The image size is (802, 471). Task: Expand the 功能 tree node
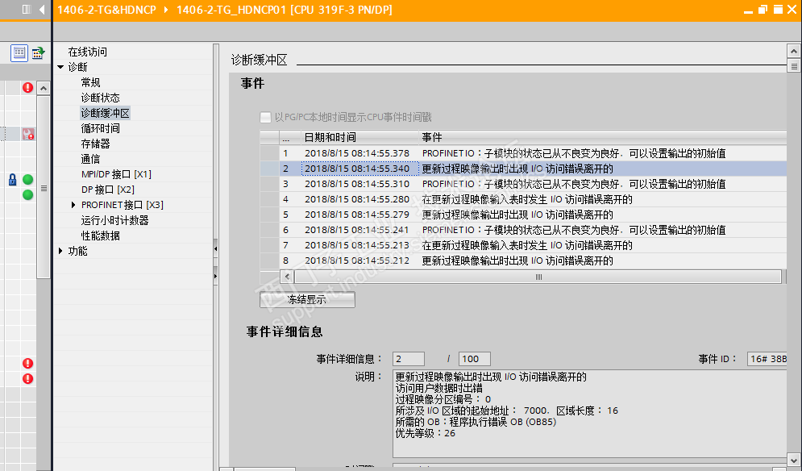[60, 251]
